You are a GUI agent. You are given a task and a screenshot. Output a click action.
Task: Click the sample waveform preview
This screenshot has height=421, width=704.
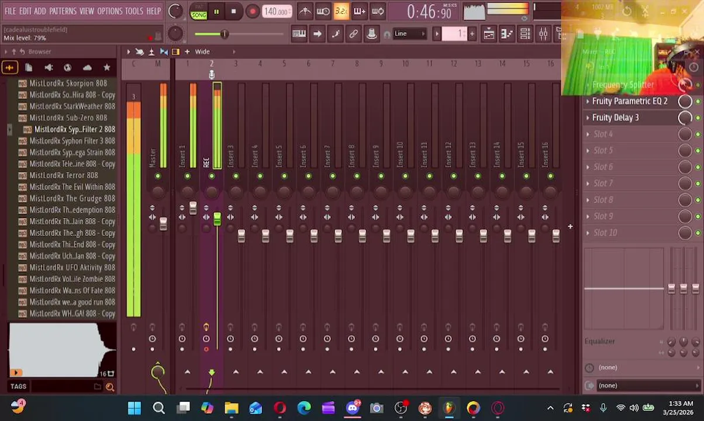(61, 350)
